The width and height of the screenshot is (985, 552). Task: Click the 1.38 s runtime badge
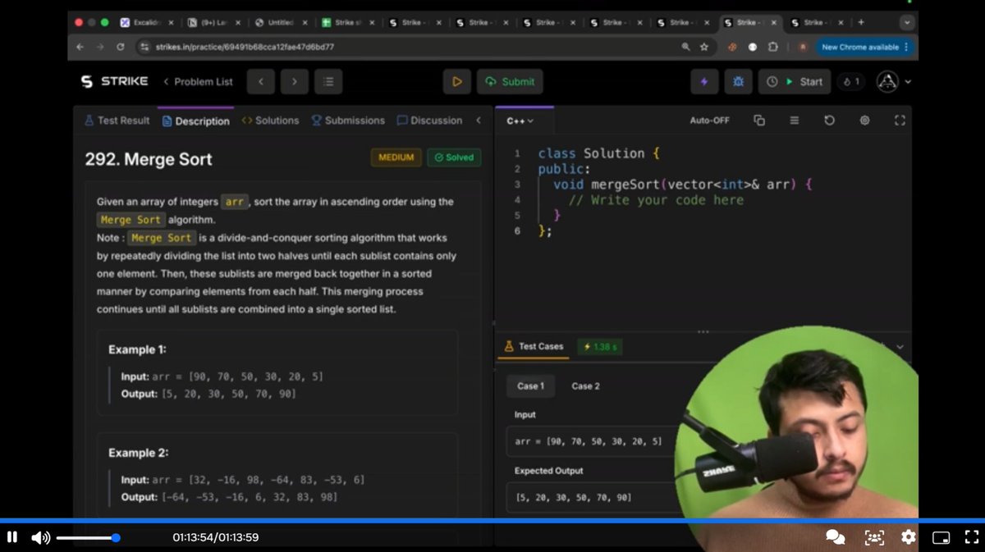[x=601, y=347]
